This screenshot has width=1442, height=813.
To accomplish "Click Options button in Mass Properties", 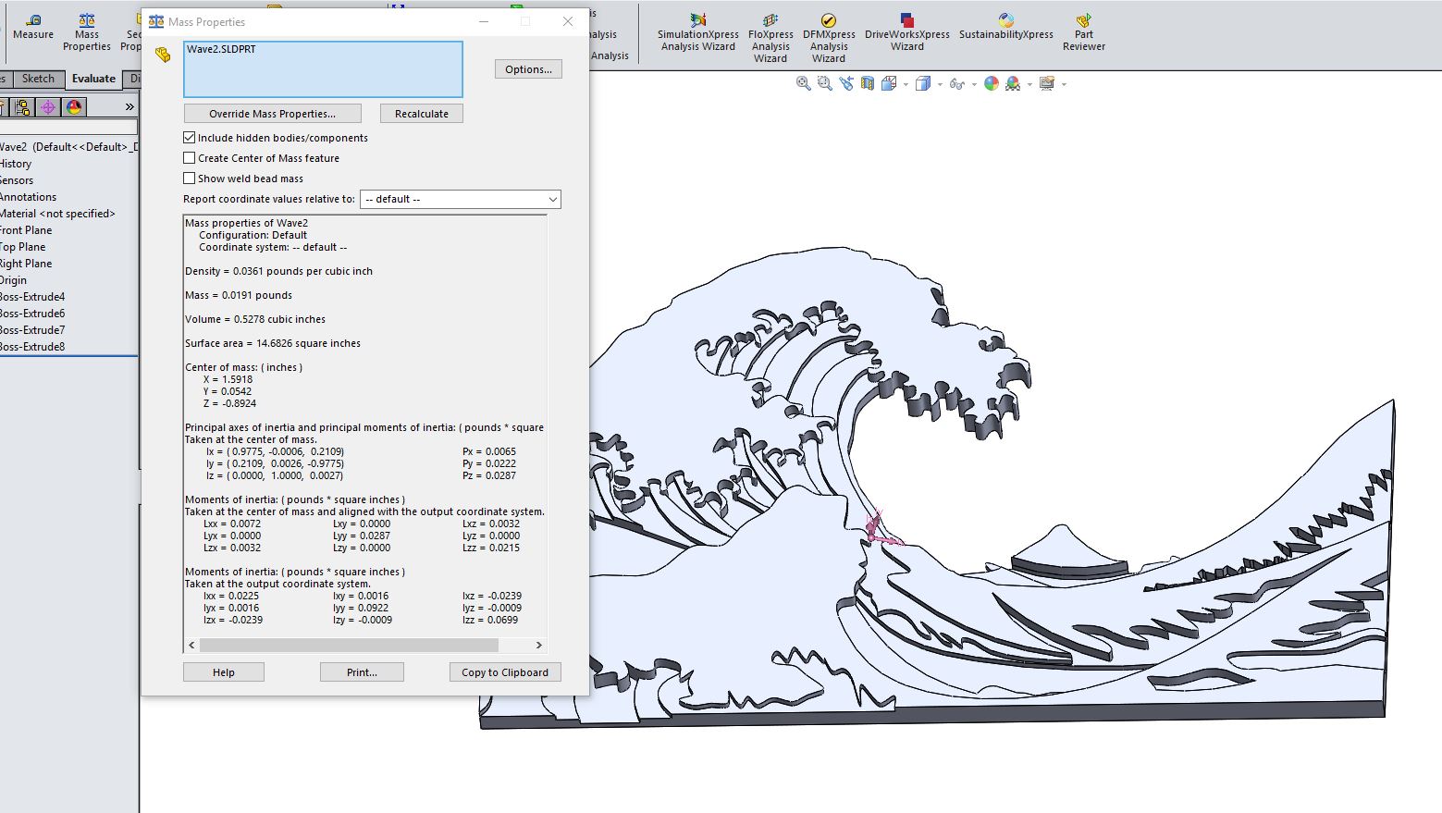I will click(528, 68).
